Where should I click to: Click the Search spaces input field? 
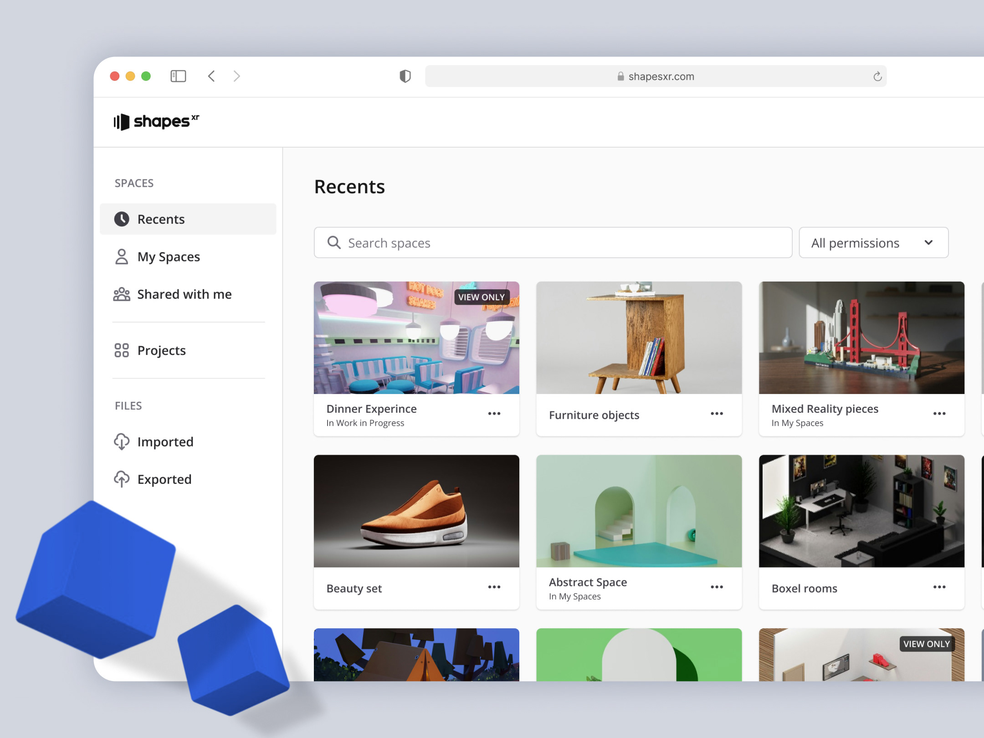[553, 243]
